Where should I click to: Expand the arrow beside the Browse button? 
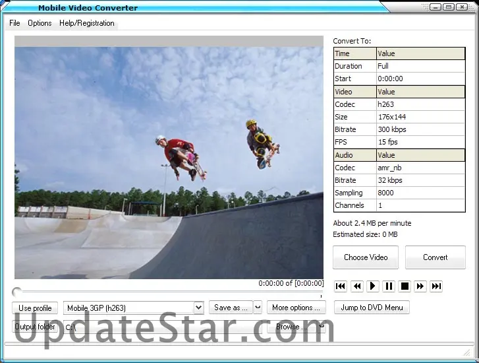[x=322, y=326]
